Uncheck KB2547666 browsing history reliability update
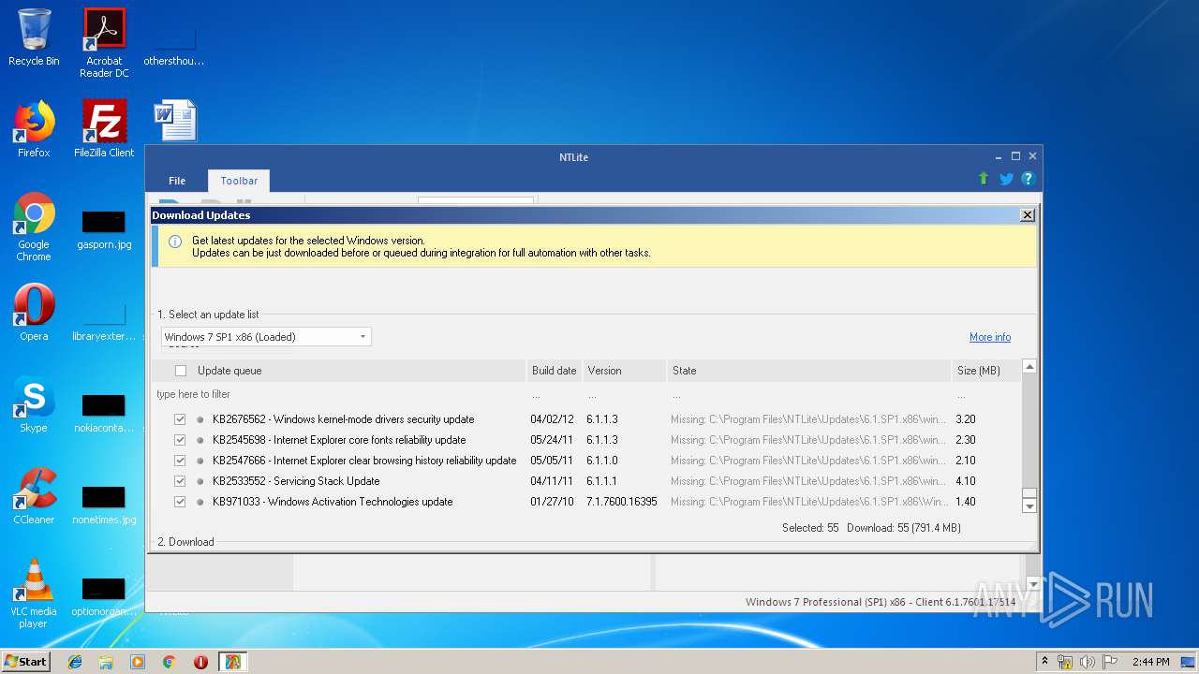Viewport: 1199px width, 674px height. click(x=180, y=461)
